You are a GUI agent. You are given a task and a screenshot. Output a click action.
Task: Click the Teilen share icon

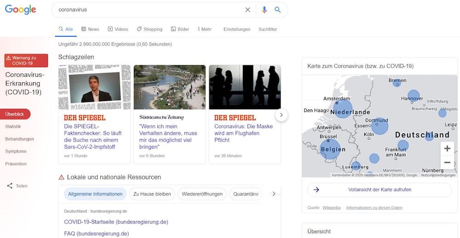(10, 186)
